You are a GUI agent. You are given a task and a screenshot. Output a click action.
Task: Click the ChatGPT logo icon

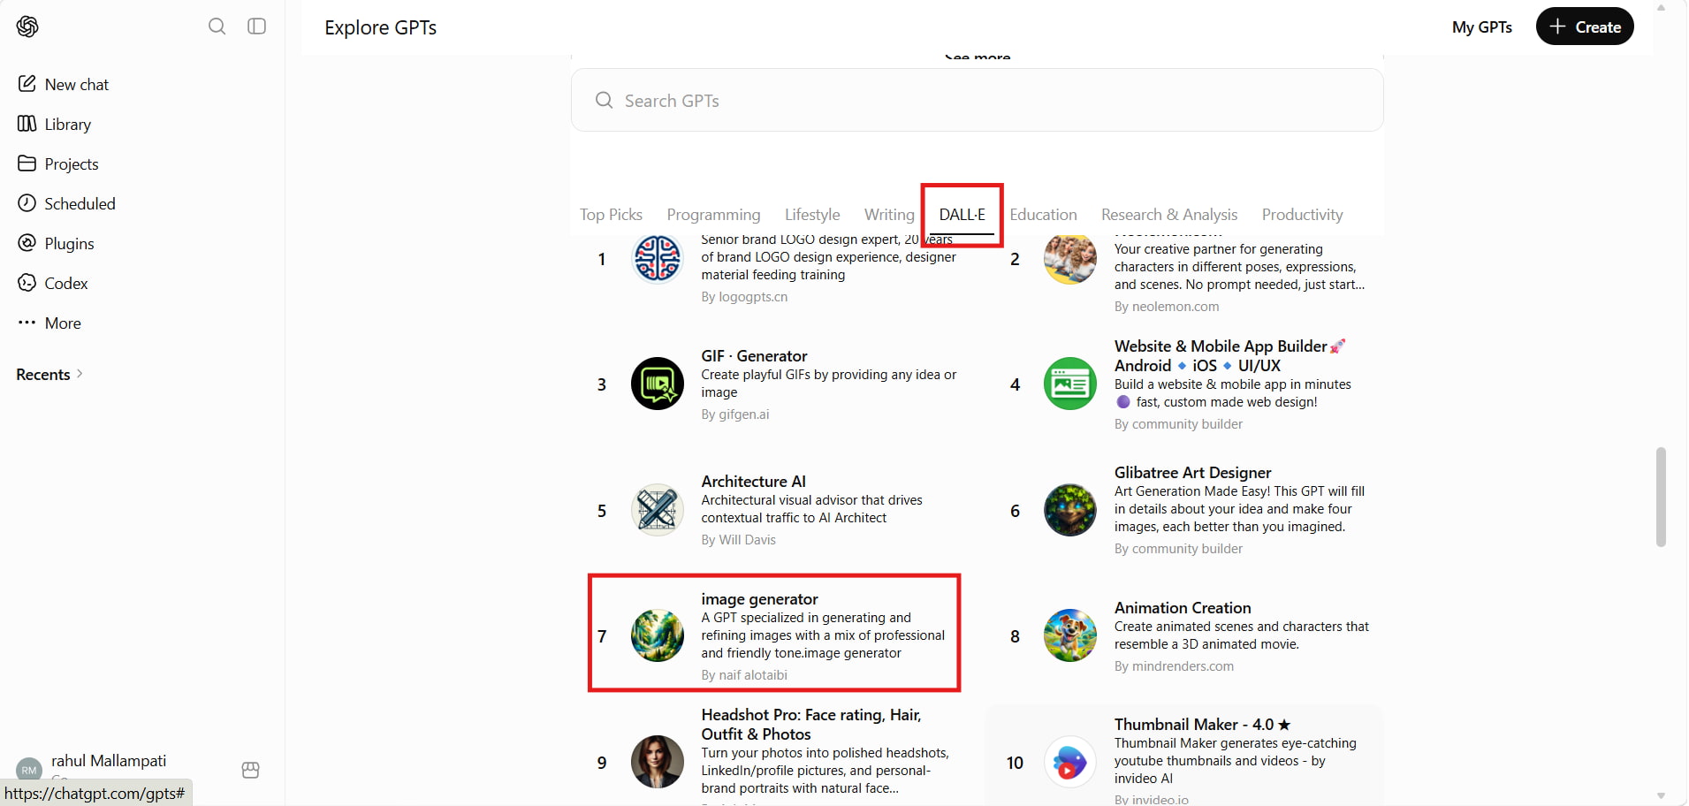point(27,27)
